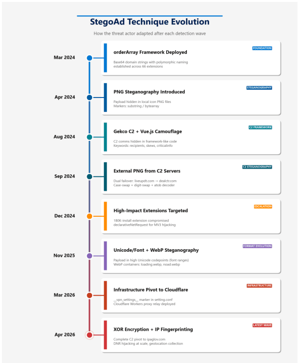
Task: Click the orange bar on High-Impact Extensions card
Action: tap(105, 216)
